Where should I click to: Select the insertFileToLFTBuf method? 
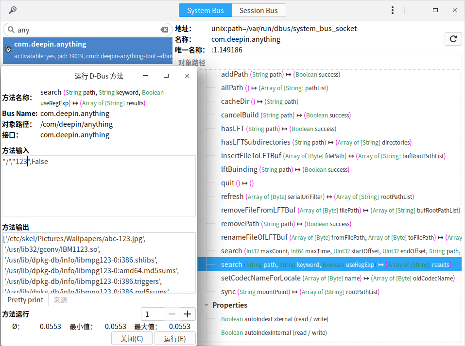(x=333, y=156)
